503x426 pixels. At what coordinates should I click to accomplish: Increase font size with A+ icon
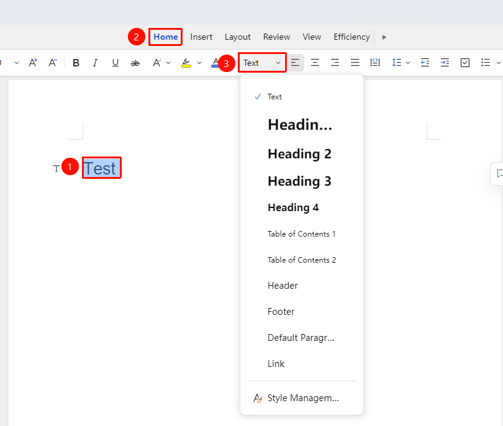tap(33, 63)
